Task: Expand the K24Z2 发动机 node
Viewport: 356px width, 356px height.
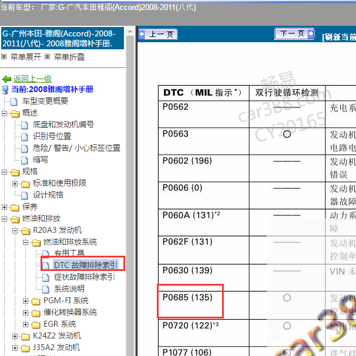Action: [x=15, y=336]
